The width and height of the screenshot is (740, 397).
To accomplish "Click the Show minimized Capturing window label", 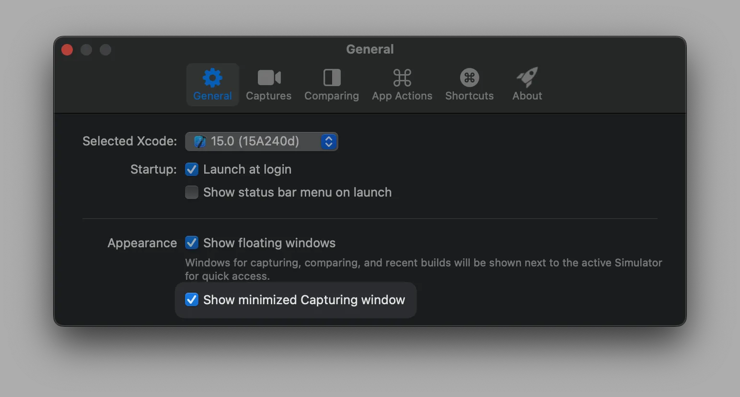I will coord(304,300).
